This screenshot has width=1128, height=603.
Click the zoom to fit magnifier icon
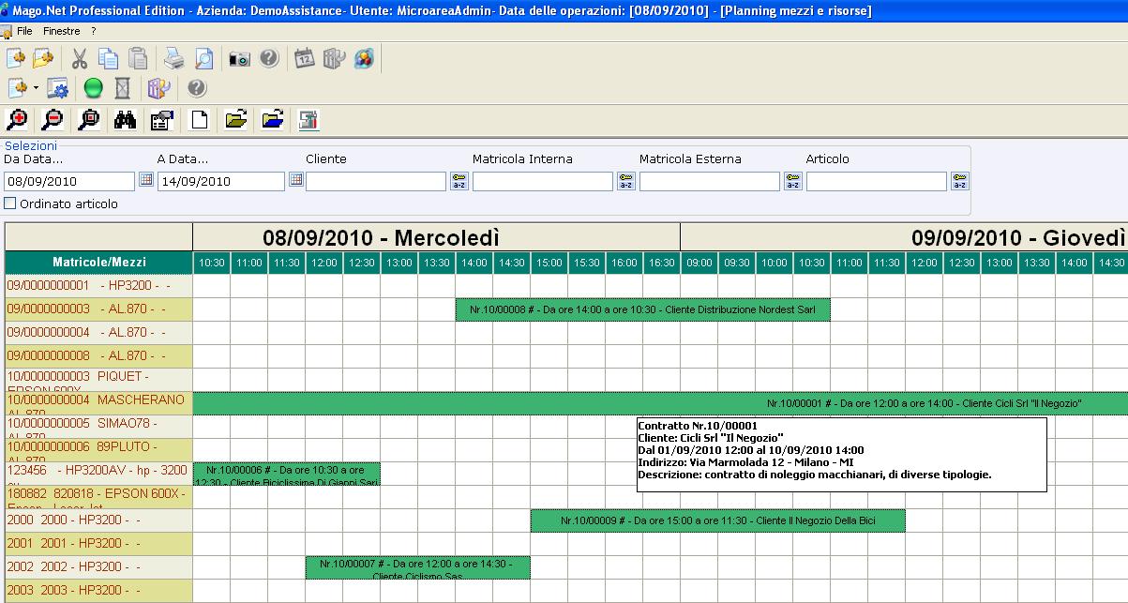tap(89, 119)
